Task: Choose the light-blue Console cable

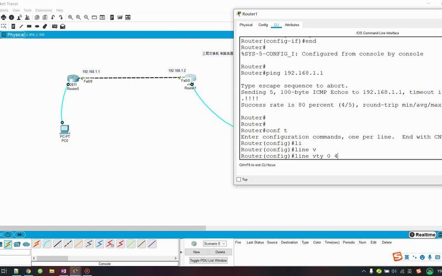Action: coord(47,243)
